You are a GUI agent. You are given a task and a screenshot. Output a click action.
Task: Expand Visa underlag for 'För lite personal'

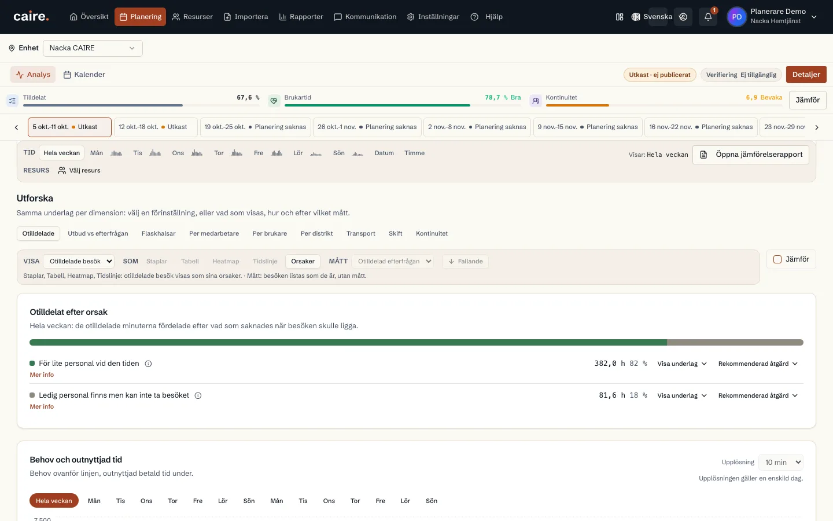point(682,364)
